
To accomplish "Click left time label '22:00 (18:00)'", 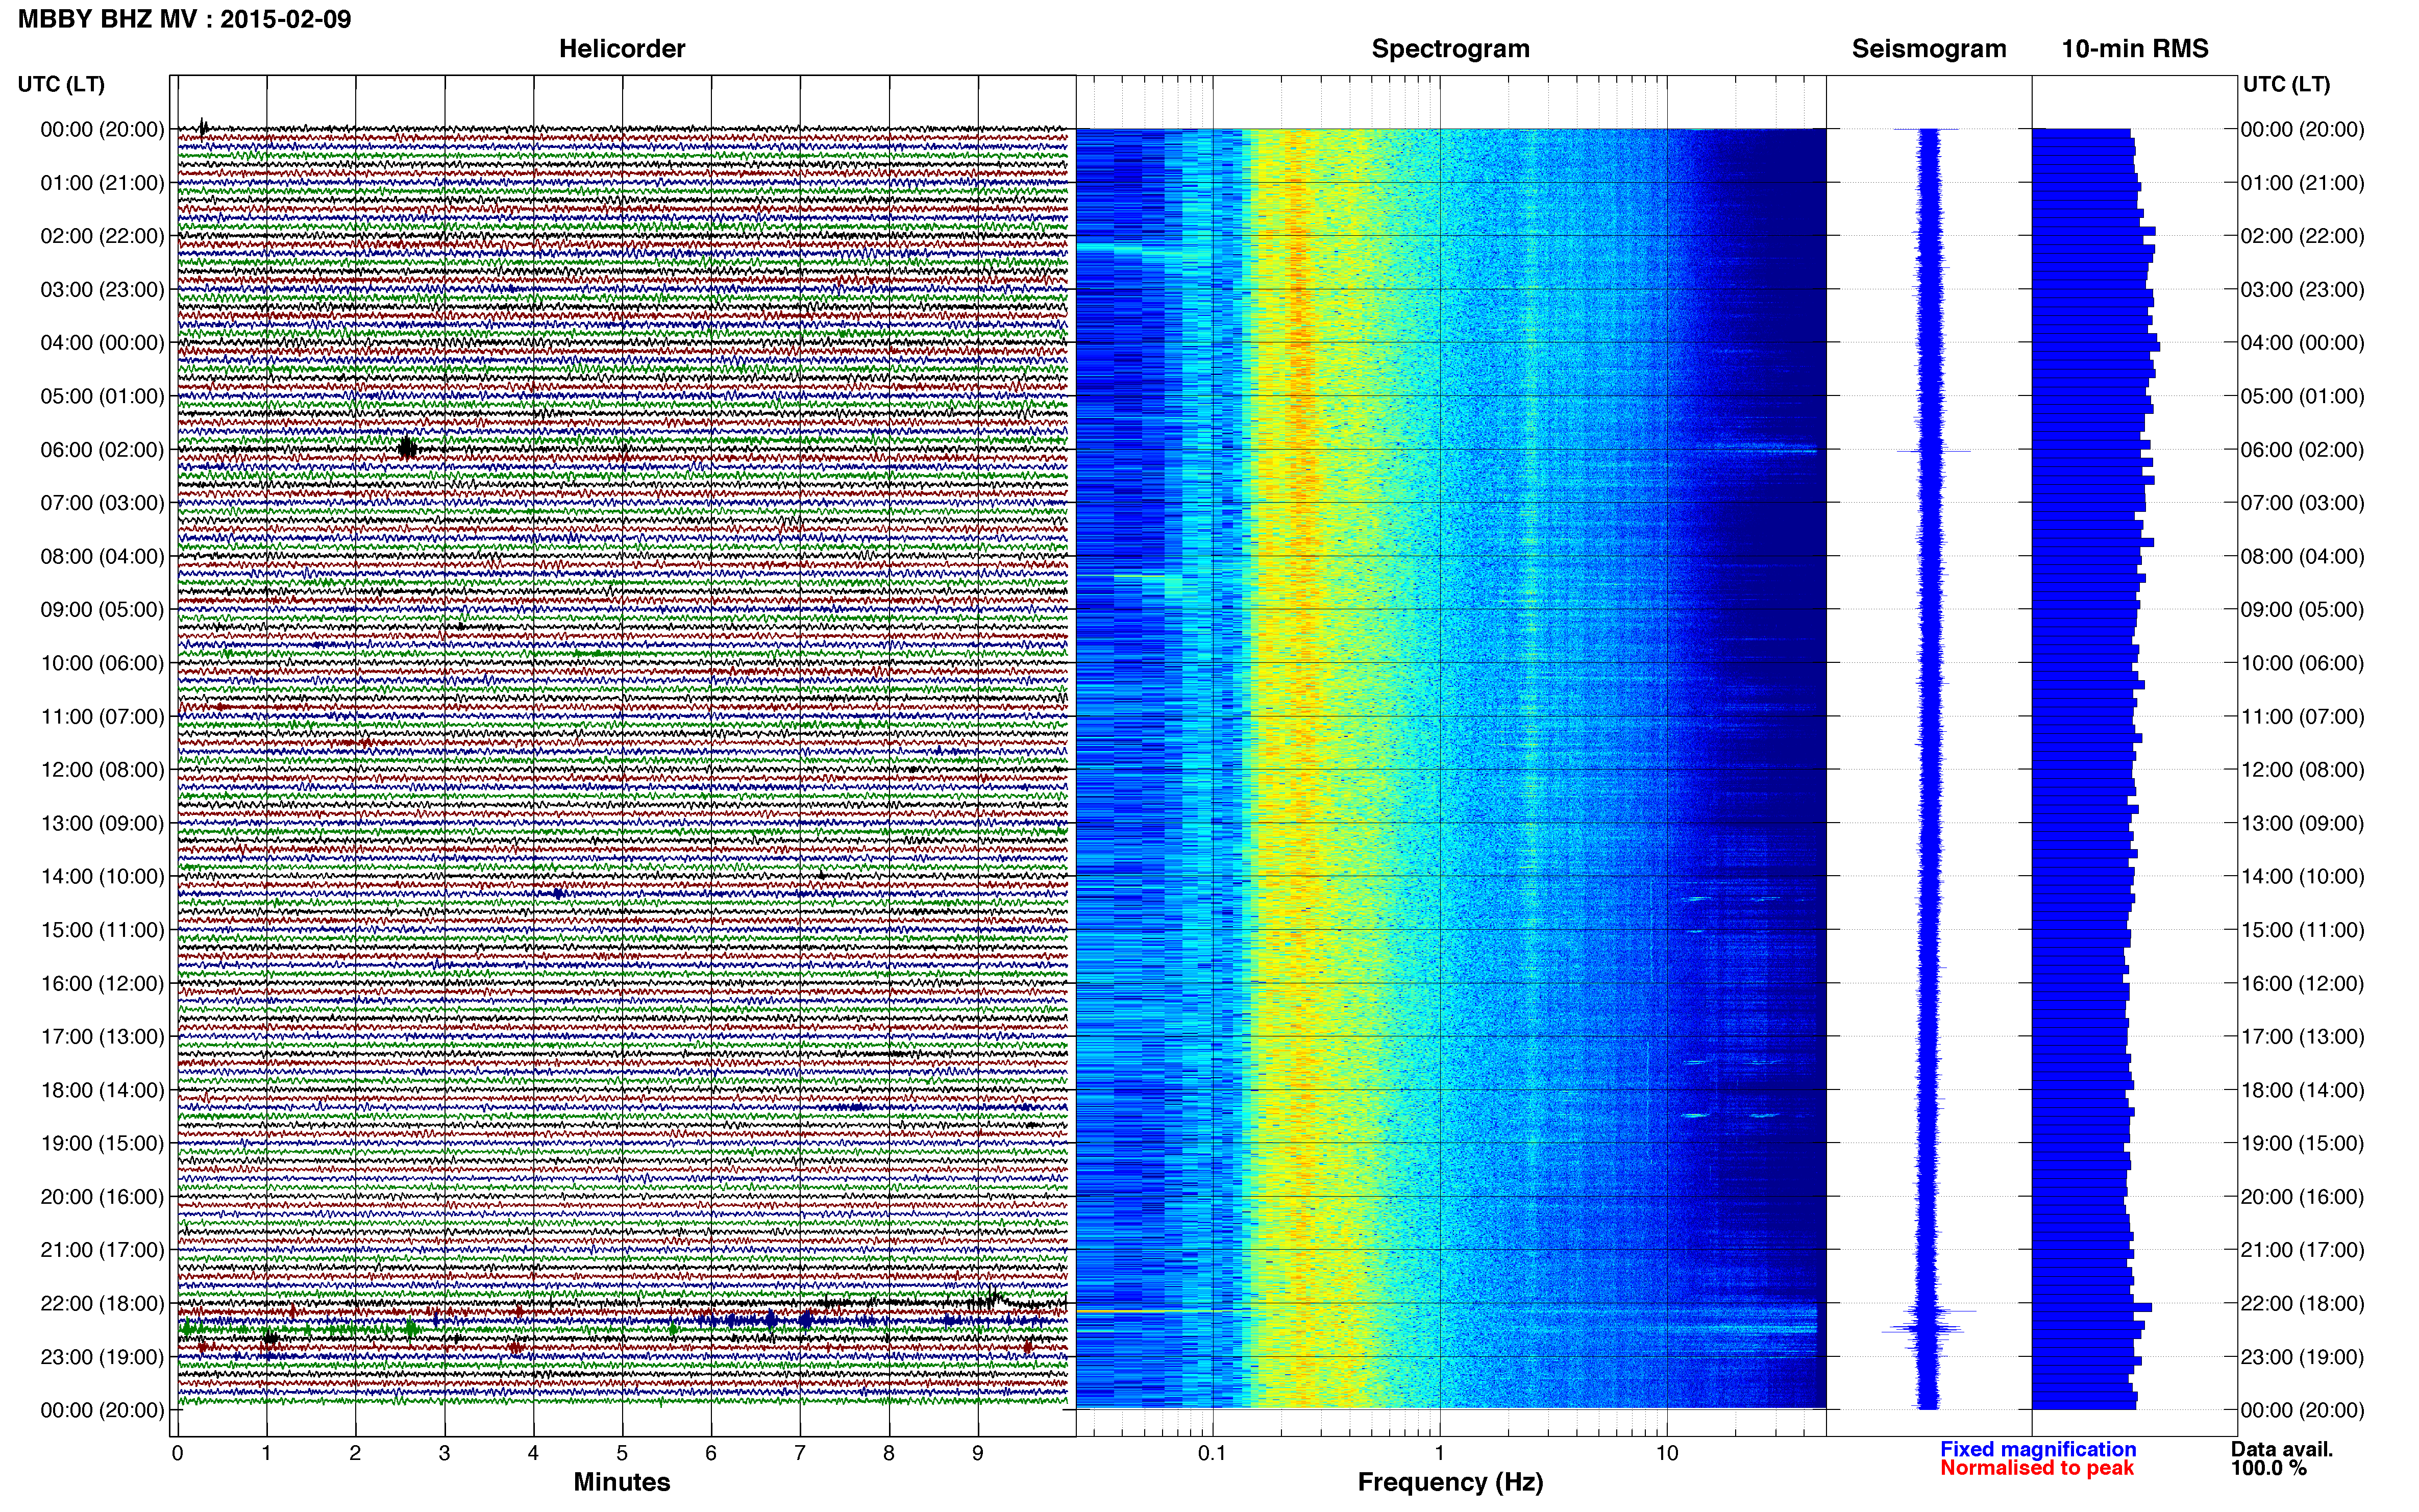I will (x=102, y=1304).
